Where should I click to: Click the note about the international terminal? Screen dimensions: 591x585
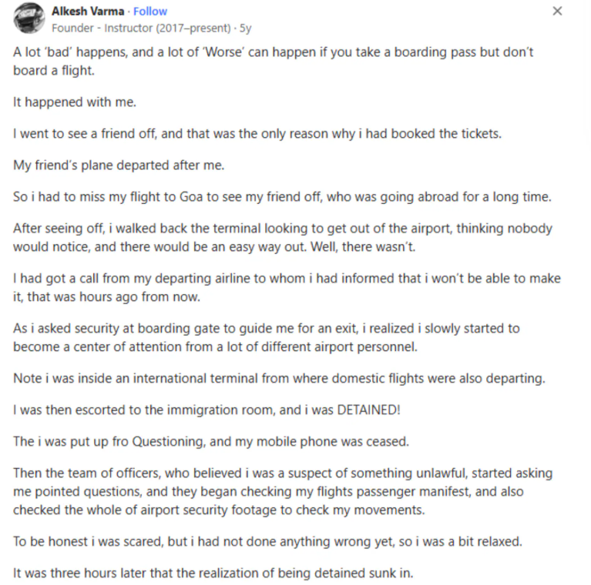279,379
